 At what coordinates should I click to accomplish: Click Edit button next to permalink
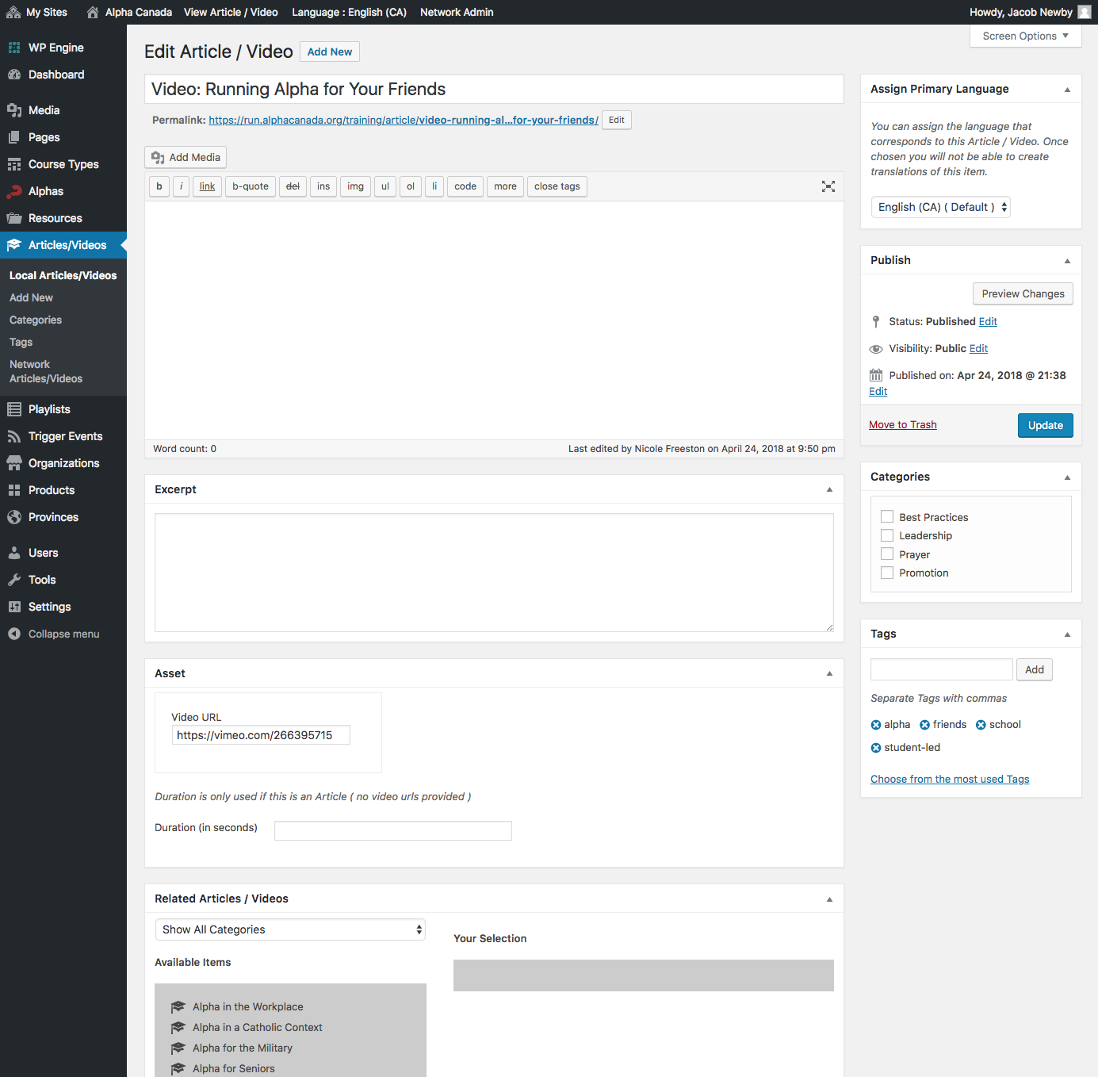click(x=617, y=120)
